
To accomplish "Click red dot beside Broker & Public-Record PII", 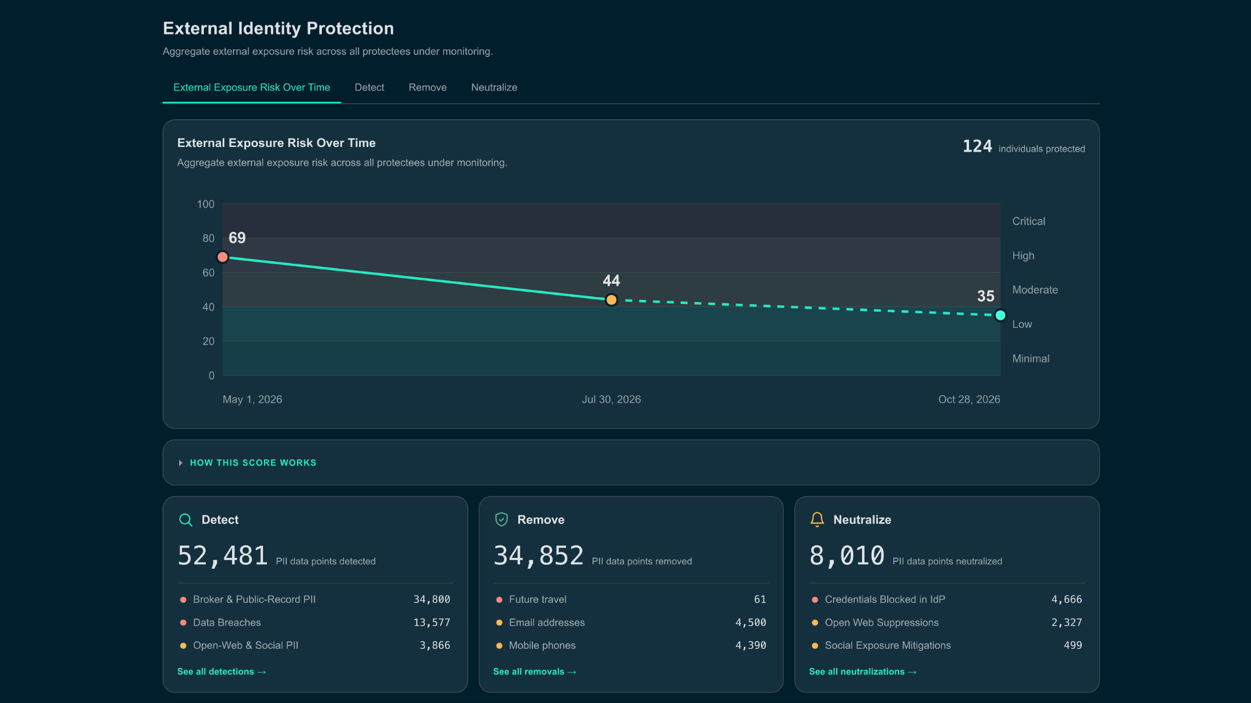I will tap(183, 600).
